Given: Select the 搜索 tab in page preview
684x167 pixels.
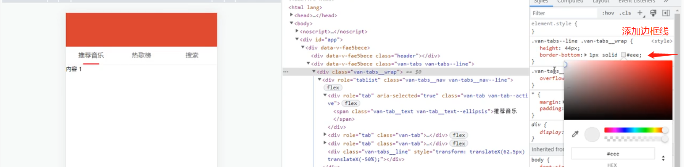Looking at the screenshot, I should (192, 55).
